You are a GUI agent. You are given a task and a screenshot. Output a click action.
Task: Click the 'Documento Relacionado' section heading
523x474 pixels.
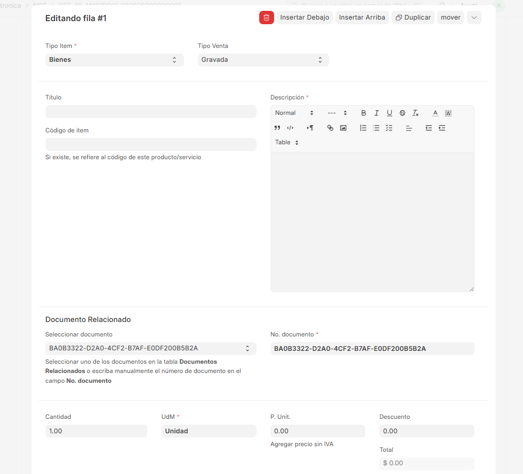coord(88,319)
